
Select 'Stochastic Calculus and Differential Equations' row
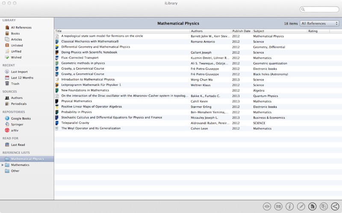click(198, 118)
